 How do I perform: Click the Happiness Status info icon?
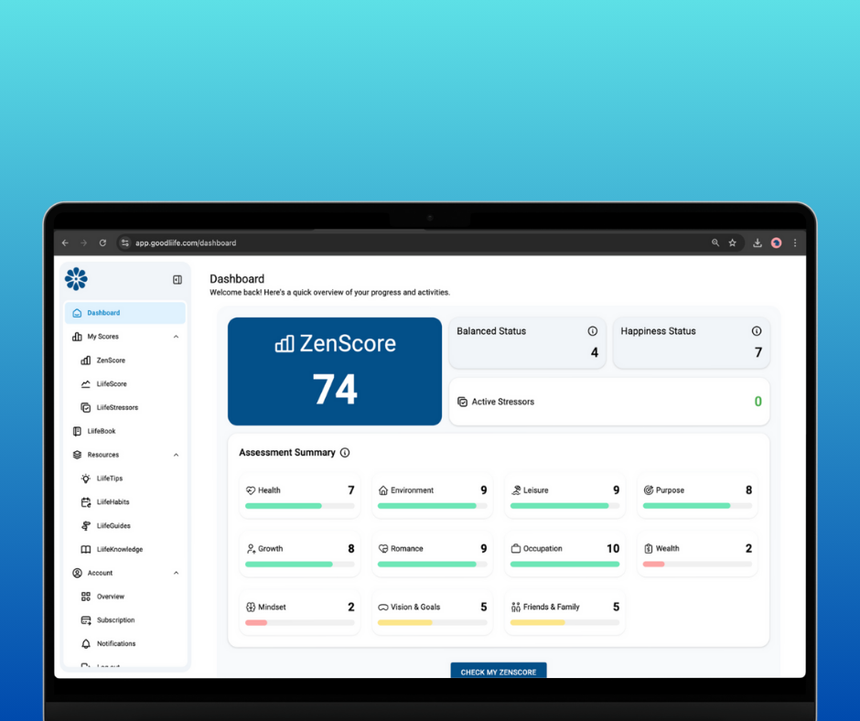coord(756,331)
